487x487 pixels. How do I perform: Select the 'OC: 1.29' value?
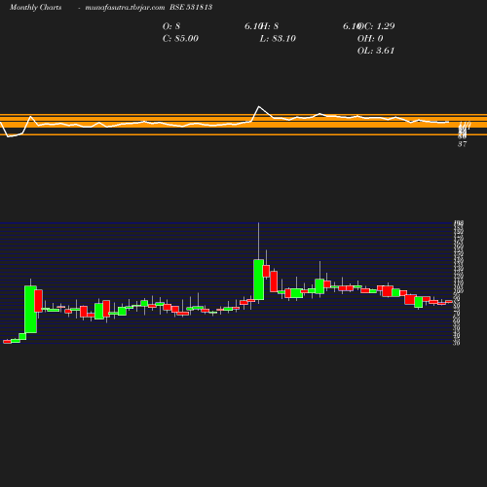coord(377,26)
